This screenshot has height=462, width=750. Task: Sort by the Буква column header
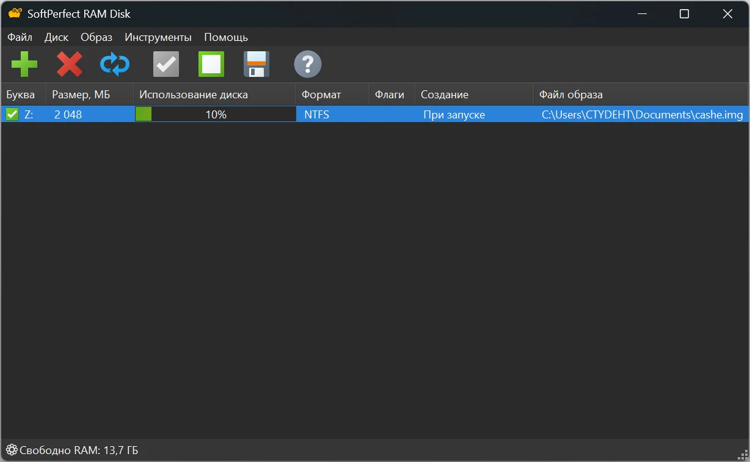coord(23,95)
